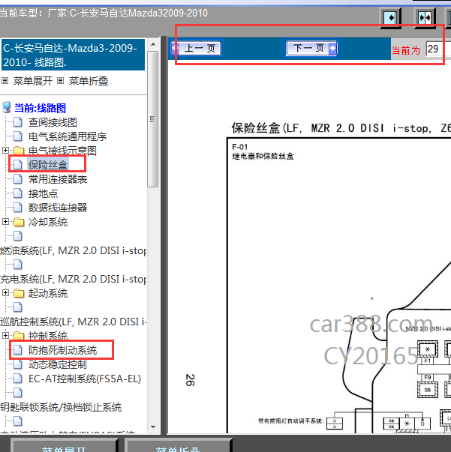Click document icon above 巡航控制系统 entry
This screenshot has height=452, width=451.
[18, 307]
